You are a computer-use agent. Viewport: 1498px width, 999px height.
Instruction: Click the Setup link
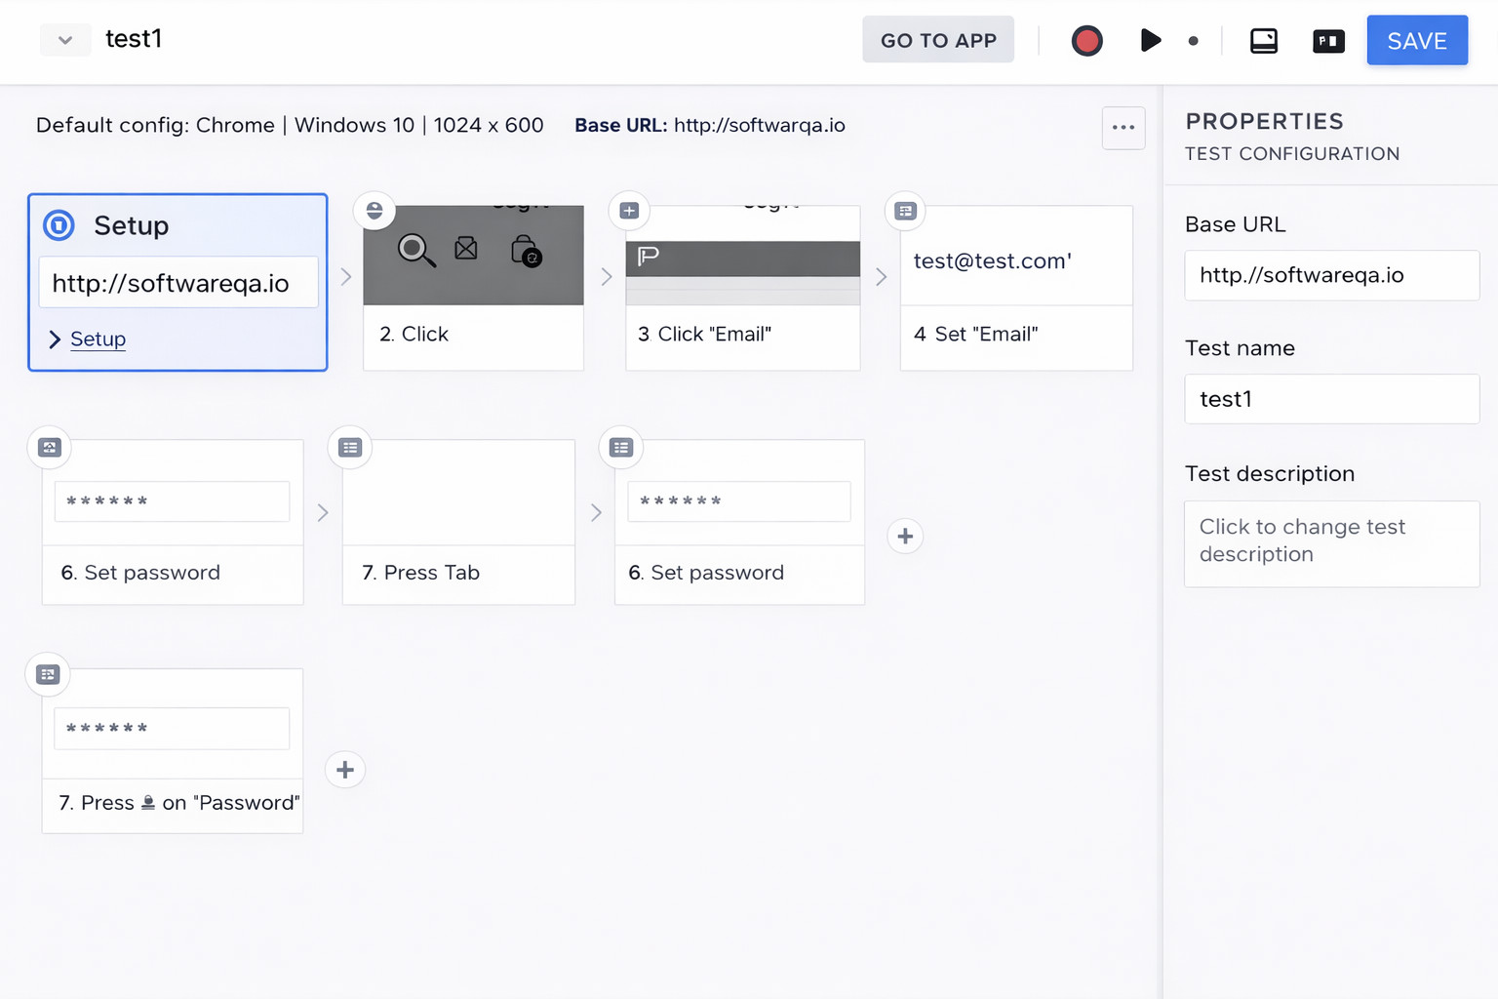(99, 339)
